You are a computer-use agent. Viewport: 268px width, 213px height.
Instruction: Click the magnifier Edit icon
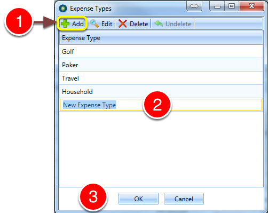pyautogui.click(x=94, y=23)
